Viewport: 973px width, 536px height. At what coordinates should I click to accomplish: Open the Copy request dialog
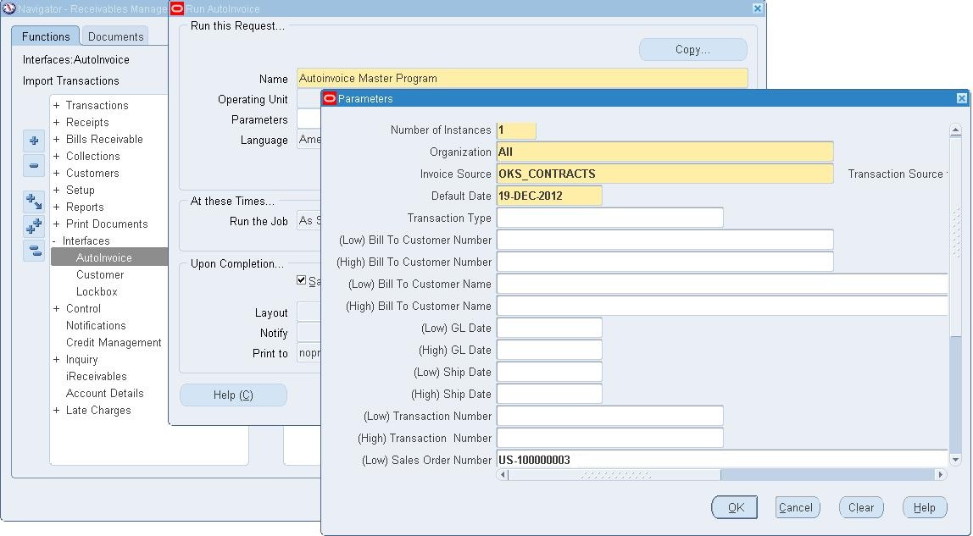[692, 49]
